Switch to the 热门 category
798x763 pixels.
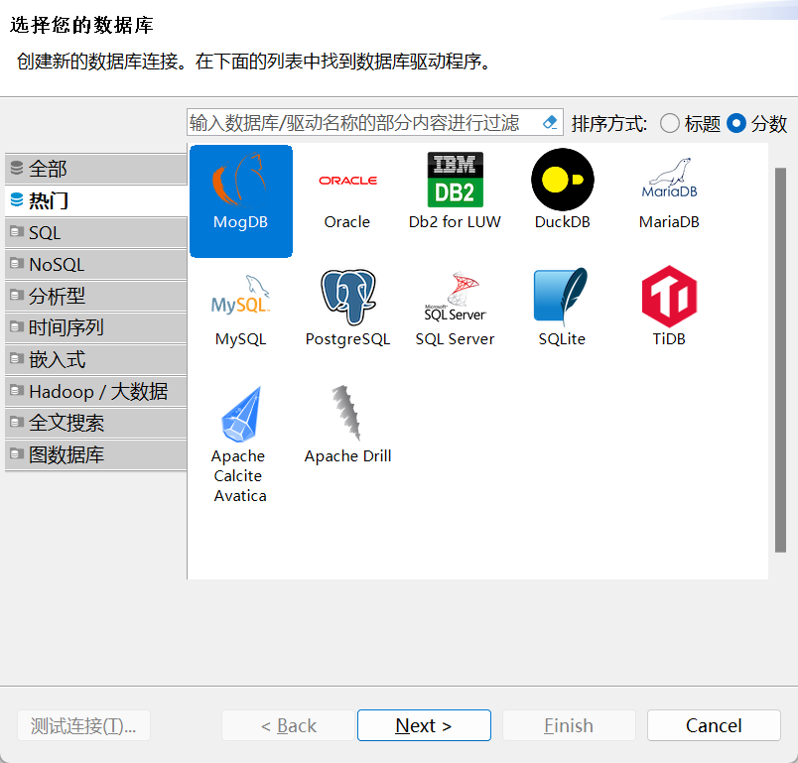click(x=96, y=200)
